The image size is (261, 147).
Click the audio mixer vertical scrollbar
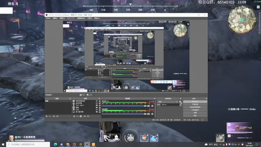(155, 108)
